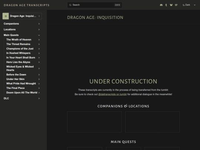Expand The Wrath of Heaven chevron

coord(39,40)
